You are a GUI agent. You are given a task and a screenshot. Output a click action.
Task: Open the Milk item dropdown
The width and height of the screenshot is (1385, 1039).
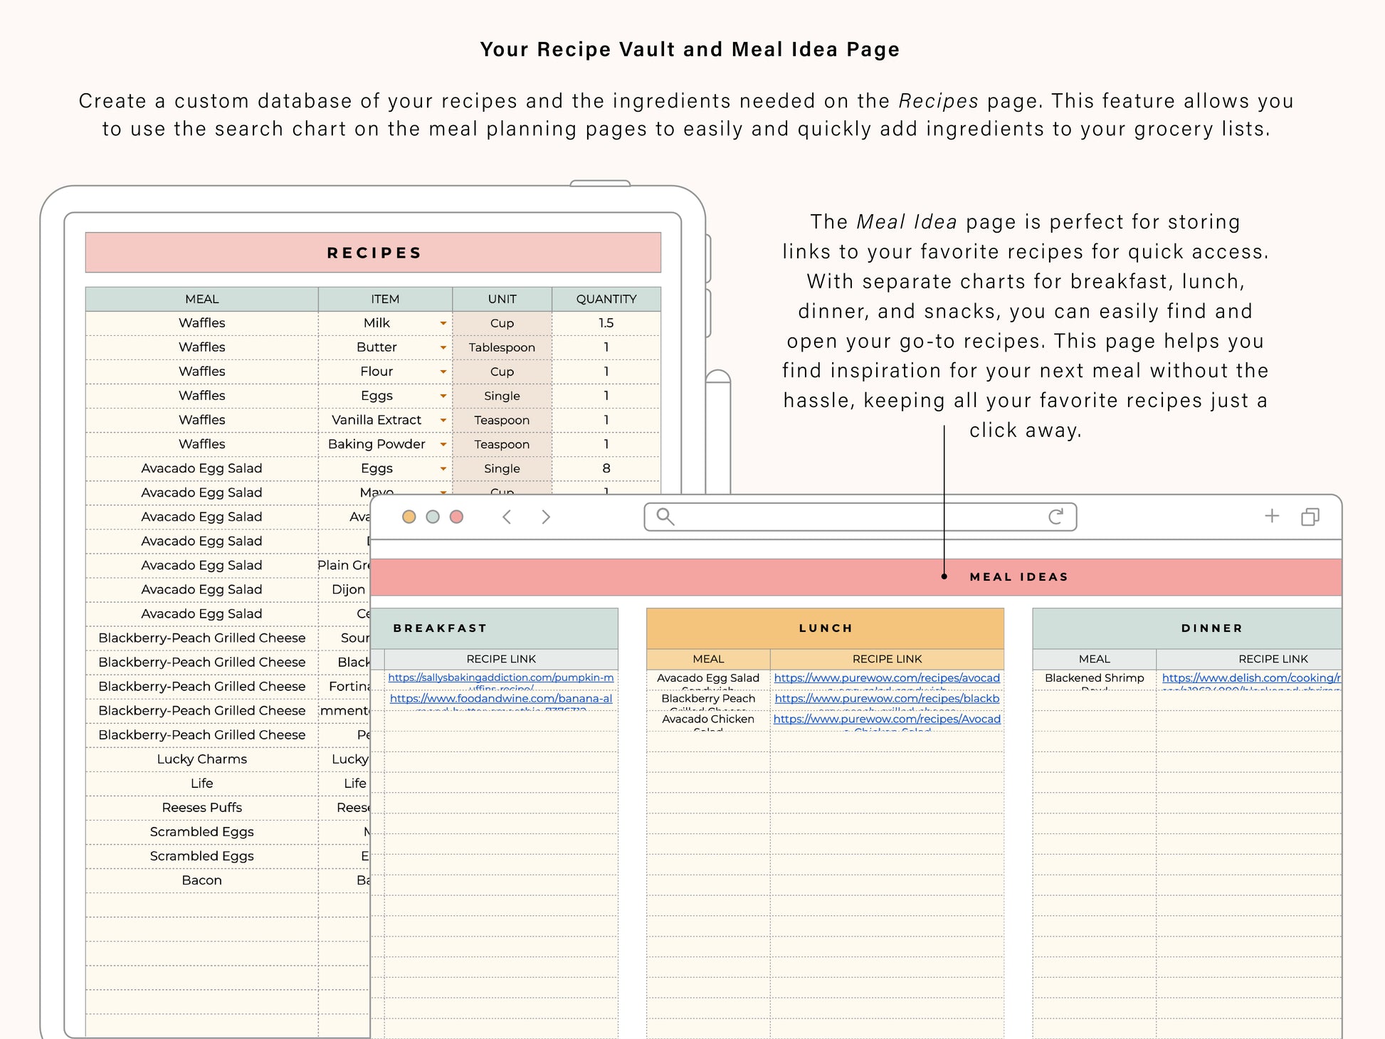point(443,324)
